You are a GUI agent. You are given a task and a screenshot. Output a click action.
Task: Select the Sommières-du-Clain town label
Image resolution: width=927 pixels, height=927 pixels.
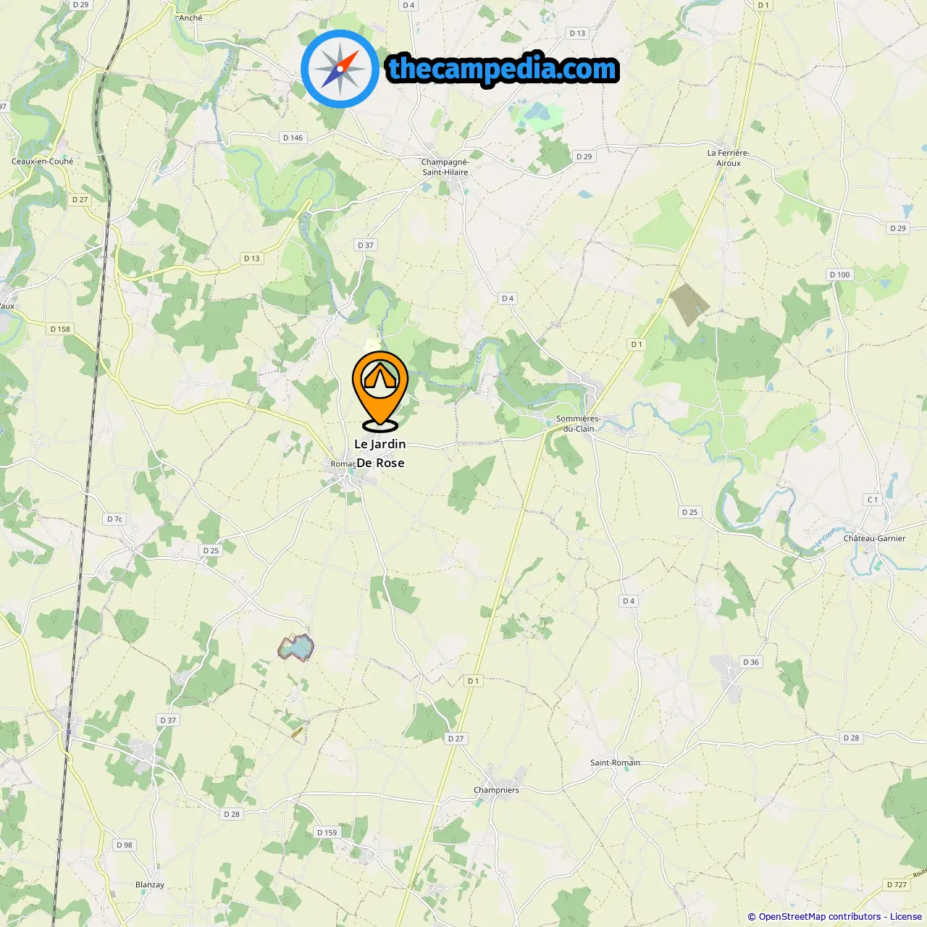[578, 424]
